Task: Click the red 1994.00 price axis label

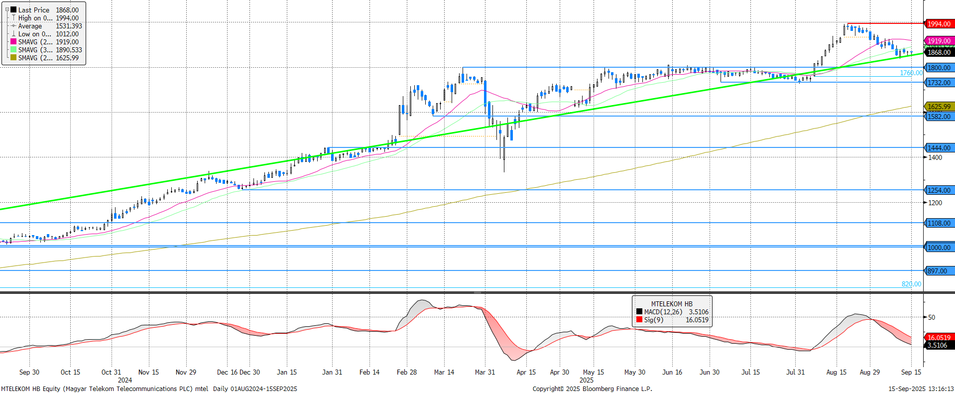Action: tap(939, 24)
